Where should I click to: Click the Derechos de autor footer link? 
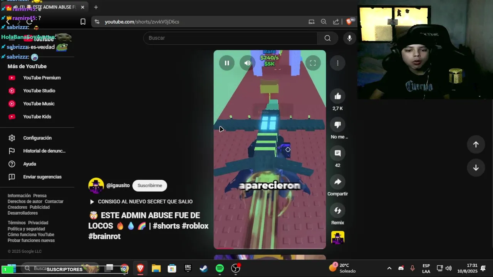click(25, 201)
